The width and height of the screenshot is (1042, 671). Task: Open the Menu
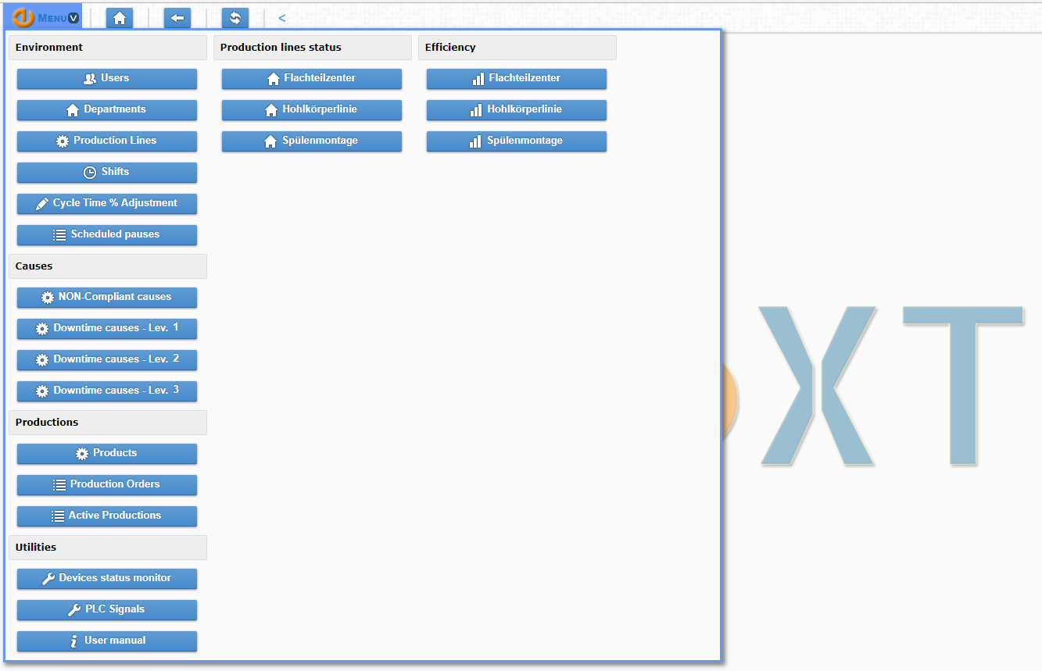(x=54, y=16)
